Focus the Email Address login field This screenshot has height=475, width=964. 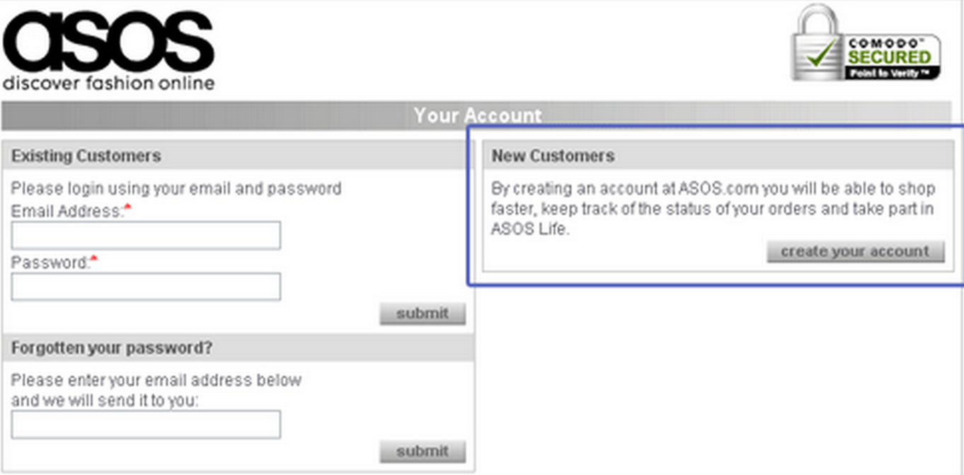(x=146, y=235)
